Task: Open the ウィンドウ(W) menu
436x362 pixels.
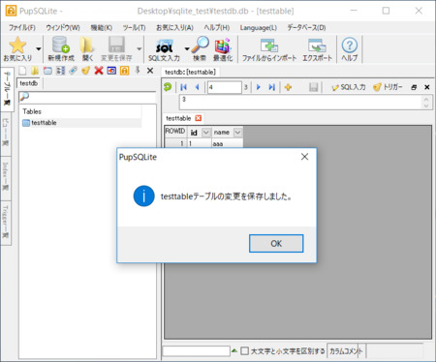Action: pyautogui.click(x=63, y=28)
